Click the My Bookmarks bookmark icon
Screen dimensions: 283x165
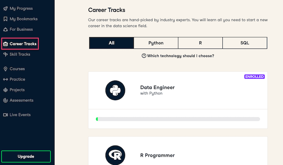click(5, 19)
